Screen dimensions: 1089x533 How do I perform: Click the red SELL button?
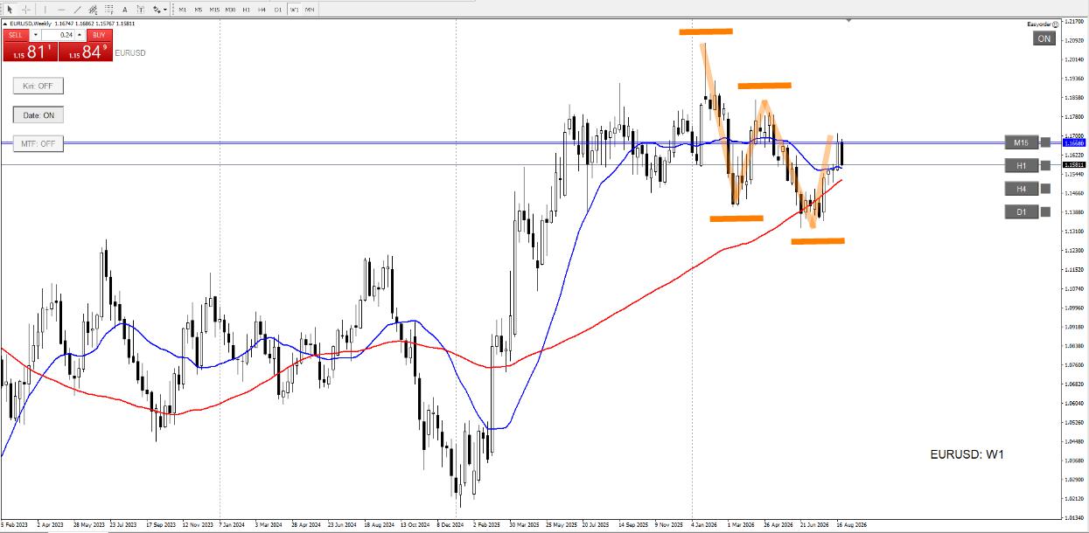(15, 35)
